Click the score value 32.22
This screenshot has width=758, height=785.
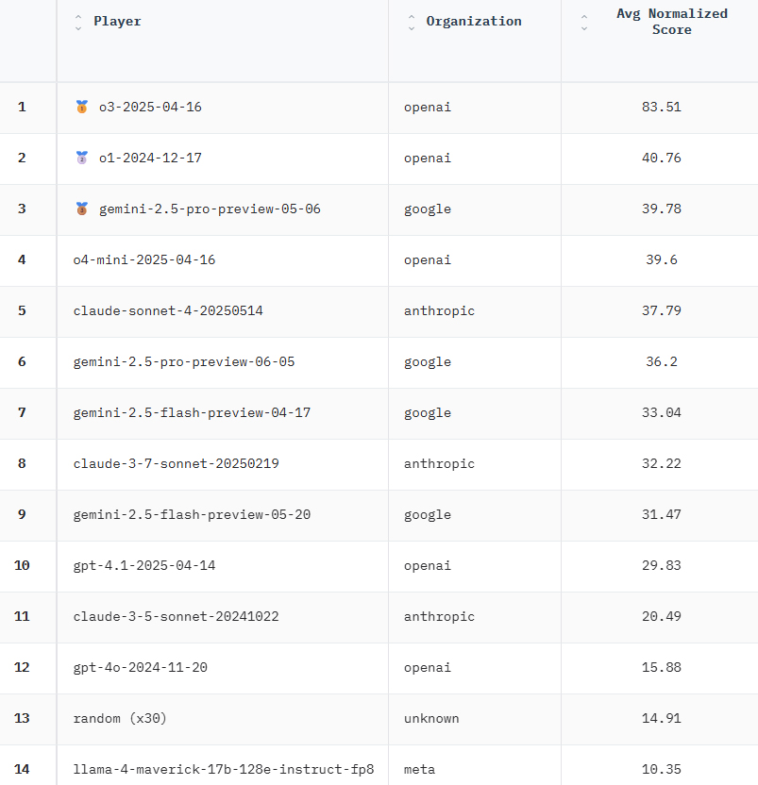[x=662, y=463]
